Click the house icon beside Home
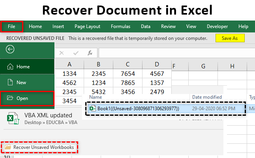The width and height of the screenshot is (255, 158). (10, 66)
